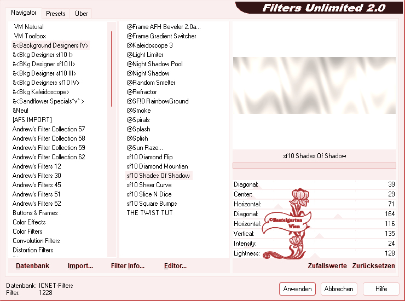This screenshot has width=405, height=301.
Task: Click Import... link
Action: 80,266
